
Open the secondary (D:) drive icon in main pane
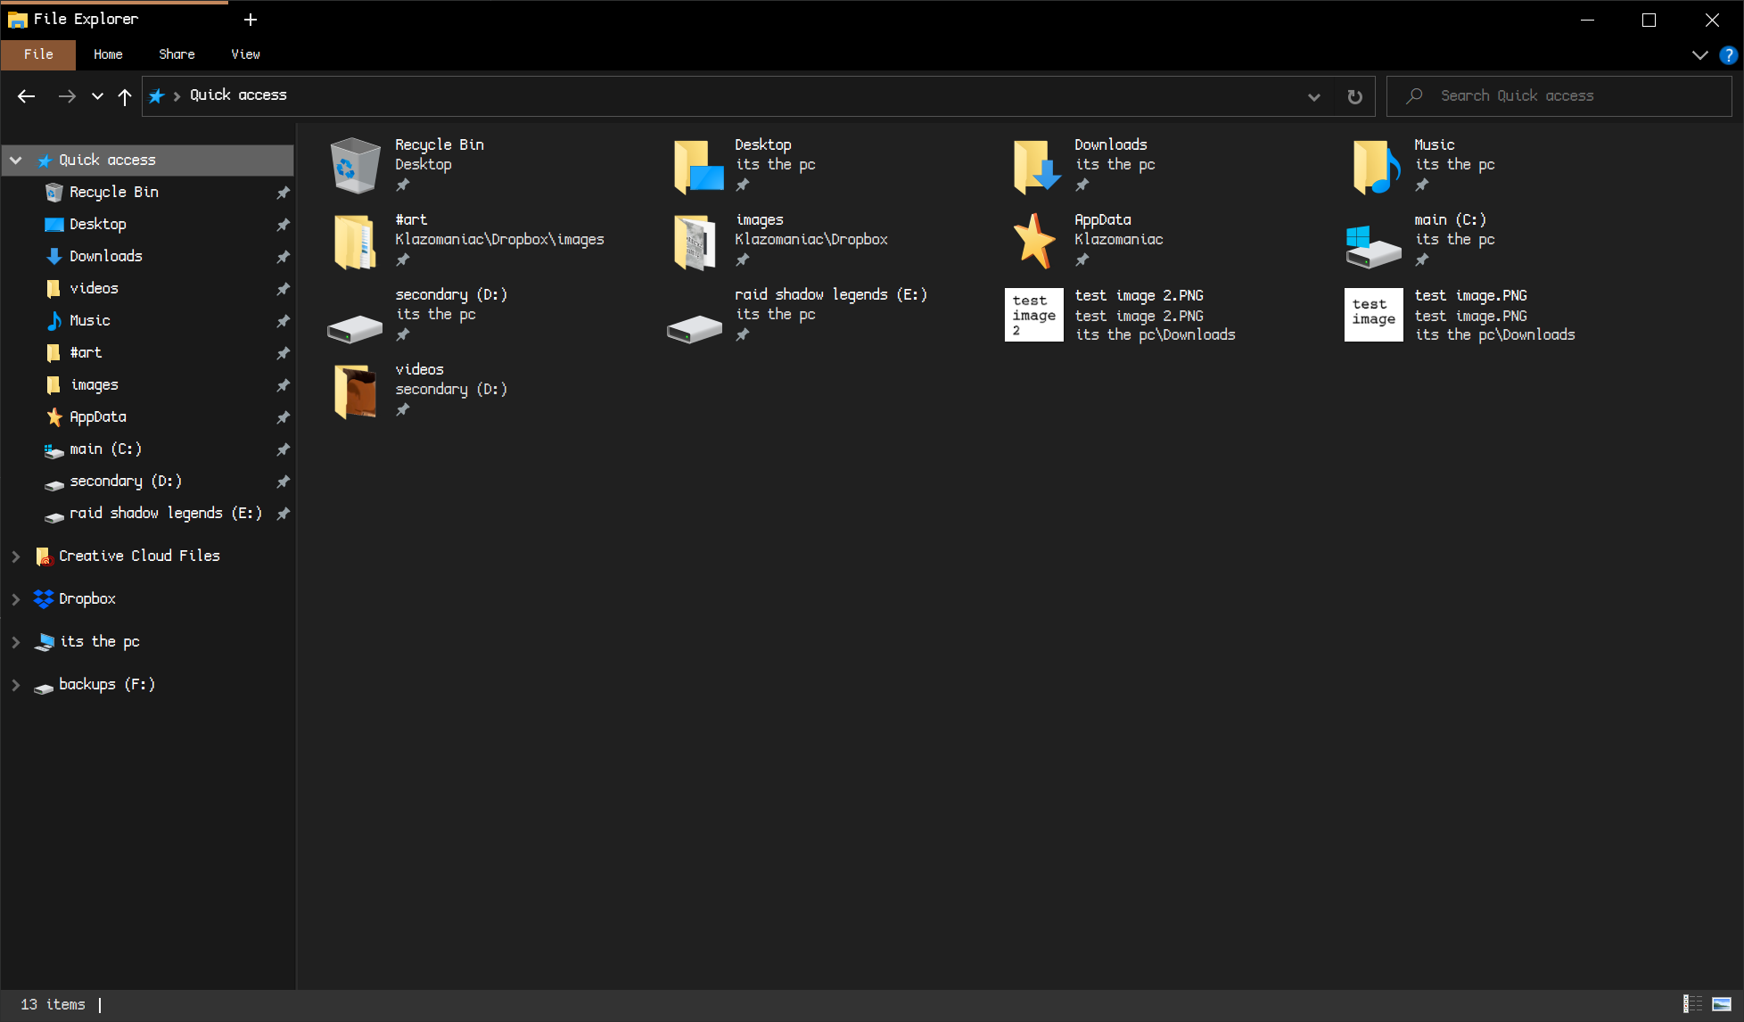[355, 329]
